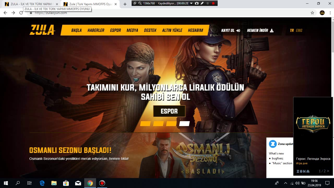
Task: Close the first ZULA browser tab
Action: tap(57, 4)
